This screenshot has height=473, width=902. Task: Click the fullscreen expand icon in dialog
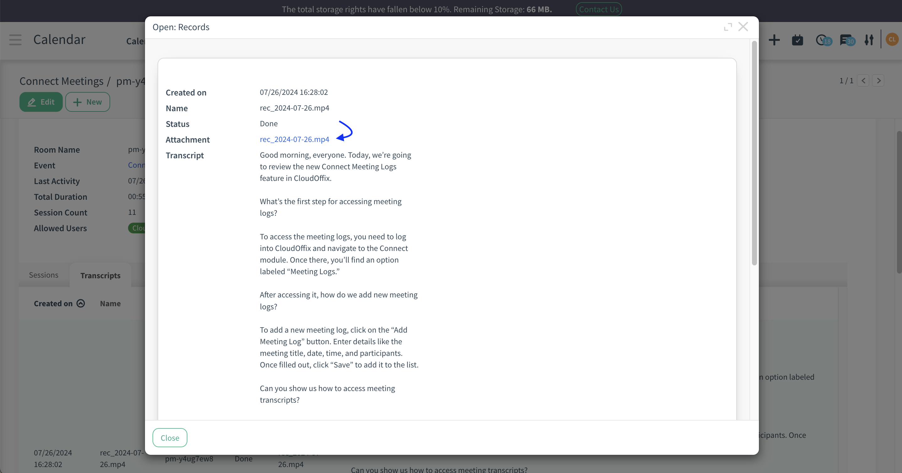coord(728,27)
